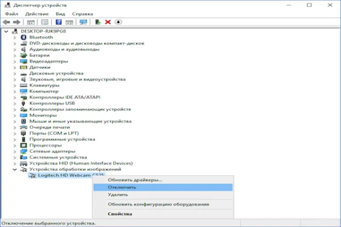Select the Датчики label
The height and width of the screenshot is (227, 341).
coord(40,68)
